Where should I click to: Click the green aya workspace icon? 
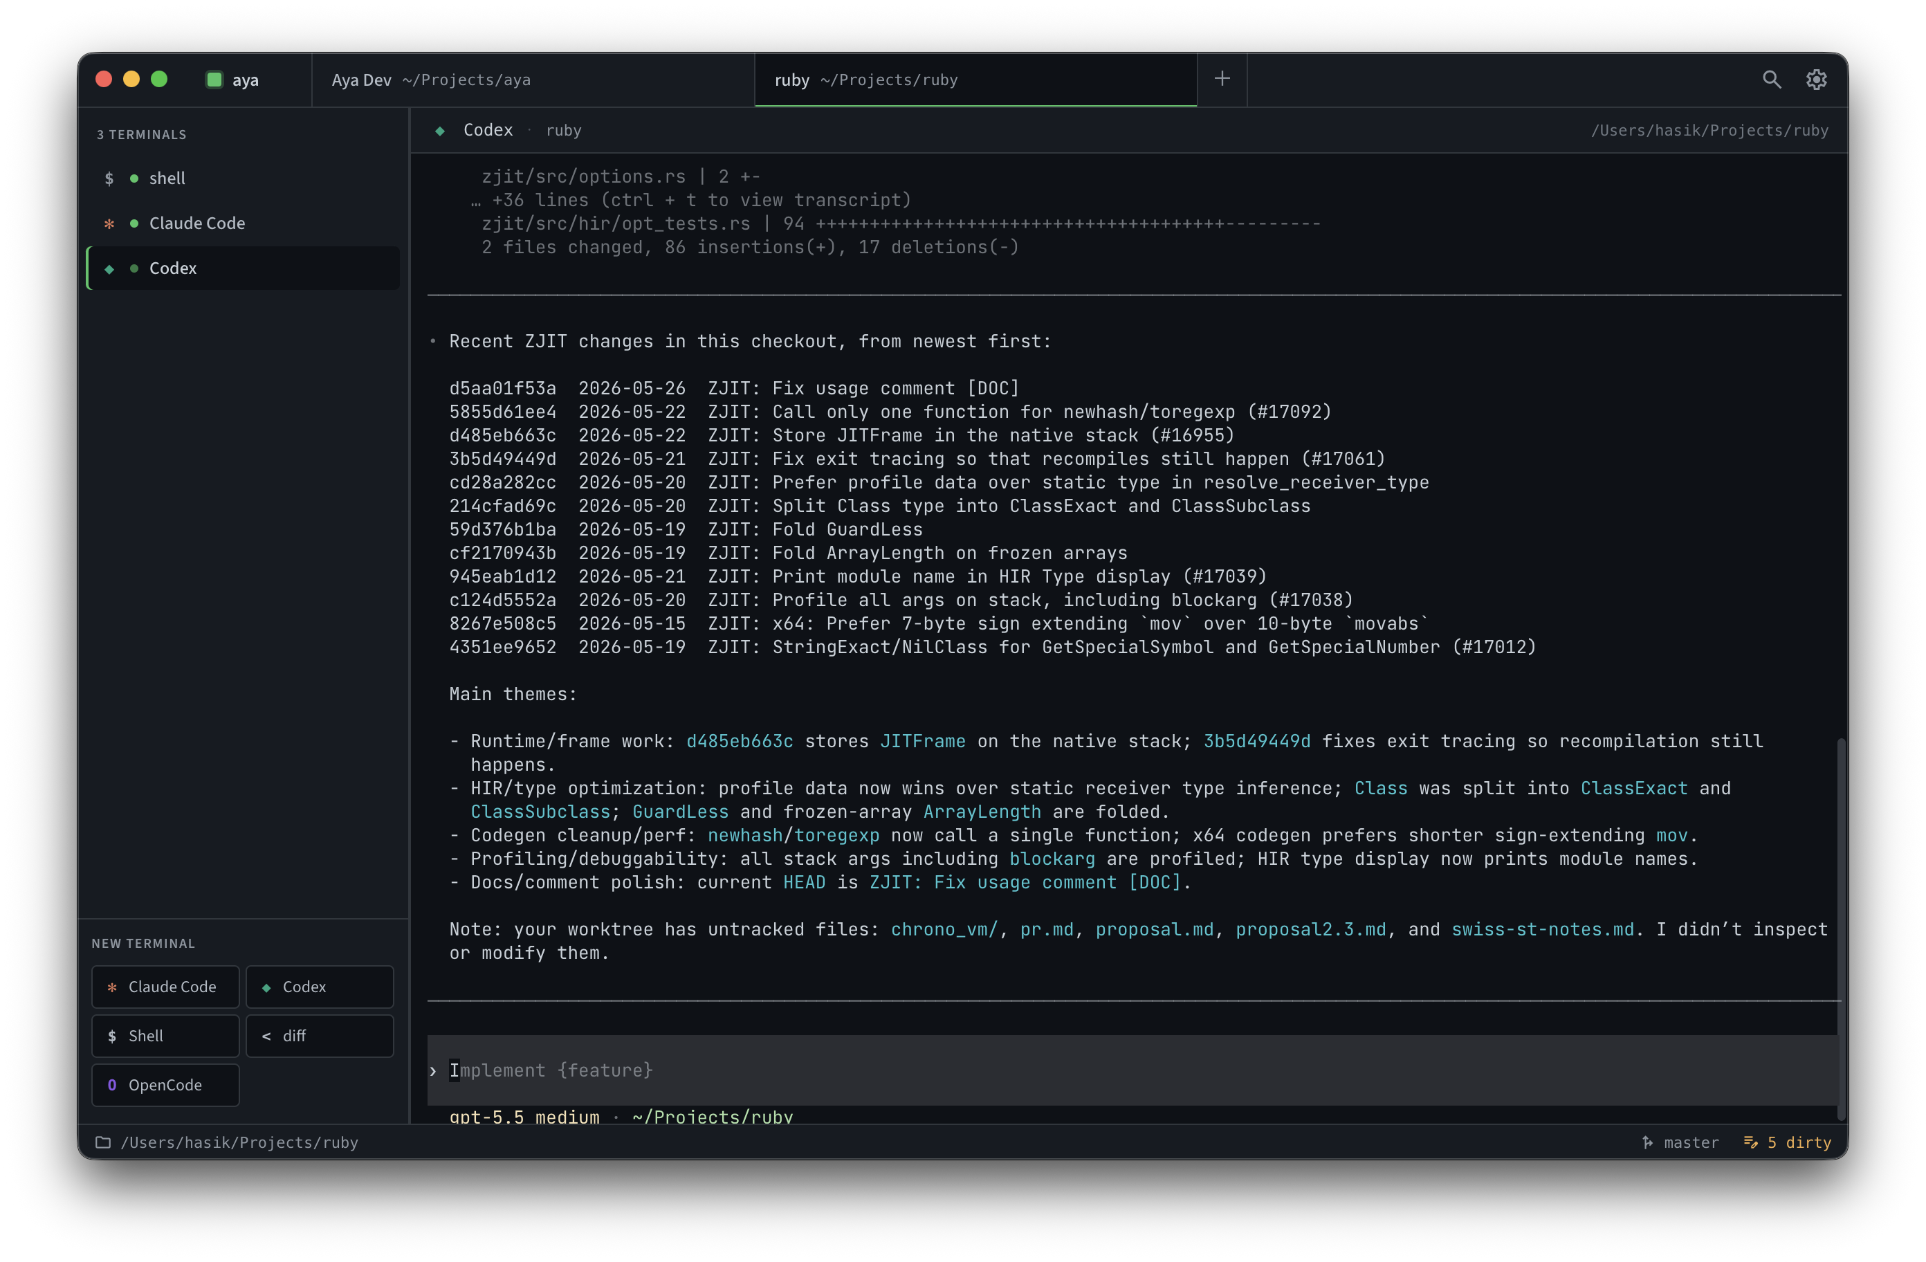click(x=214, y=80)
